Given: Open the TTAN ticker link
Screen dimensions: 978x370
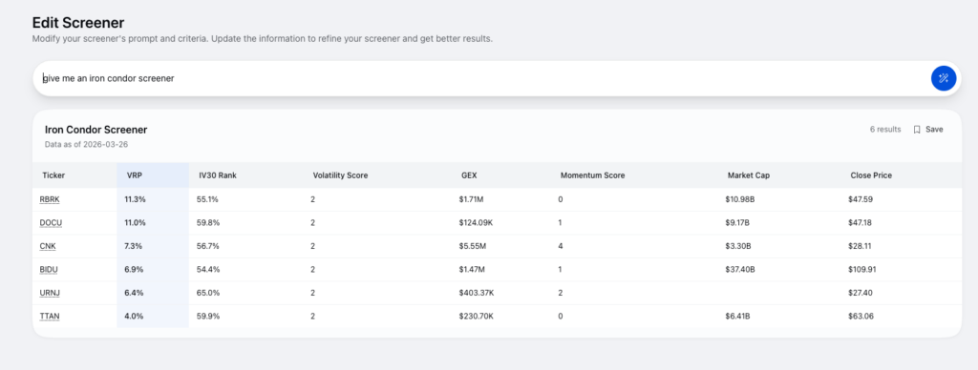Looking at the screenshot, I should (x=50, y=317).
